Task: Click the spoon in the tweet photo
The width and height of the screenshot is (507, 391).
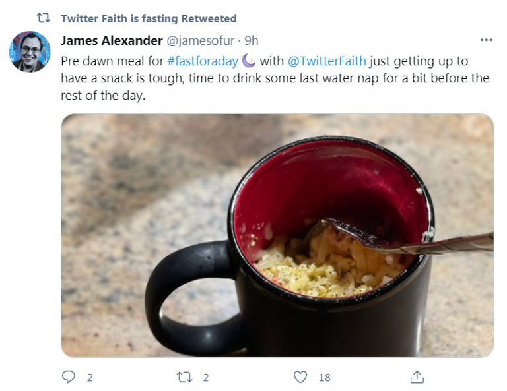Action: coord(422,243)
